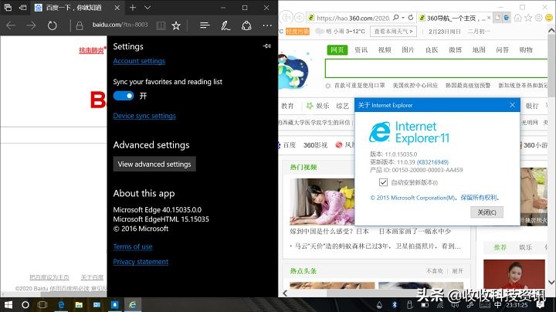Viewport: 556px width, 312px height.
Task: Click the Edge share icon
Action: tap(246, 25)
